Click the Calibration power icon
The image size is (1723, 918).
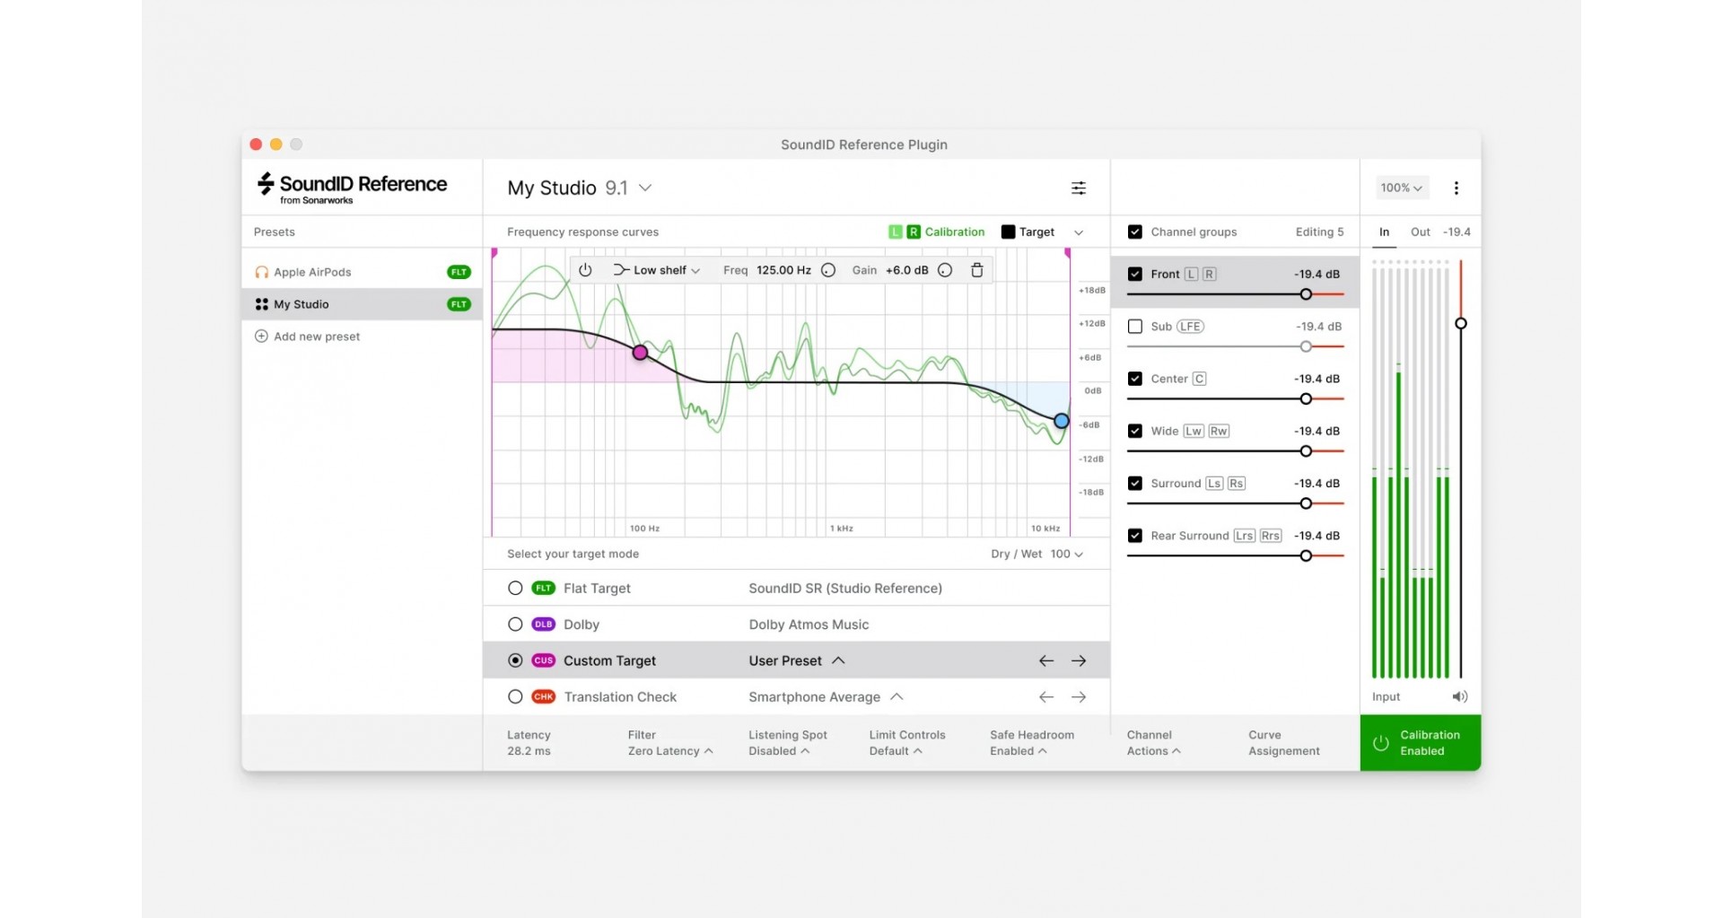coord(1381,743)
